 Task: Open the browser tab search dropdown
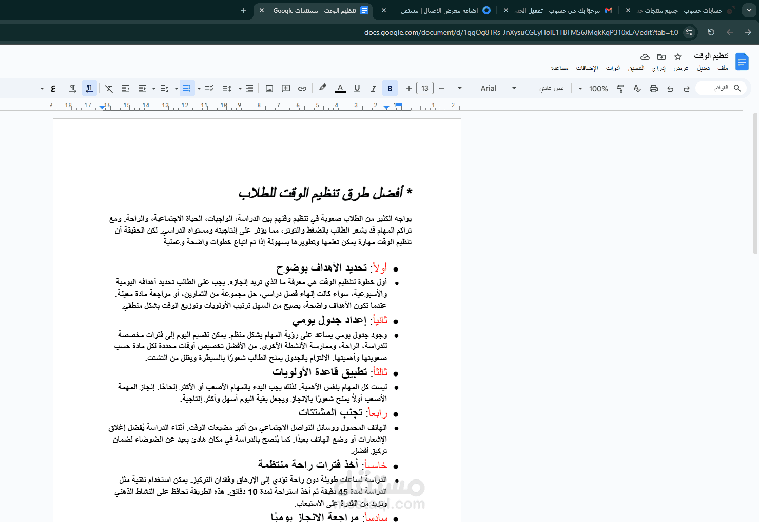tap(749, 10)
